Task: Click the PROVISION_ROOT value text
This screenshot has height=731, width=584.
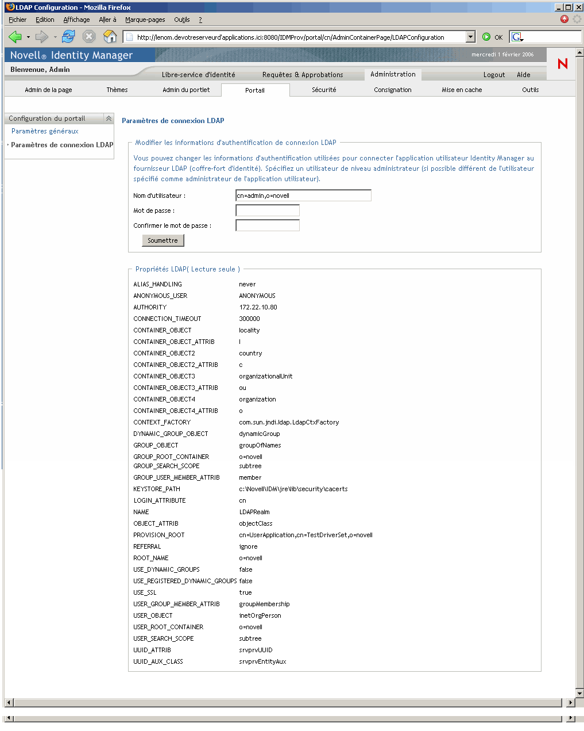Action: [x=306, y=535]
